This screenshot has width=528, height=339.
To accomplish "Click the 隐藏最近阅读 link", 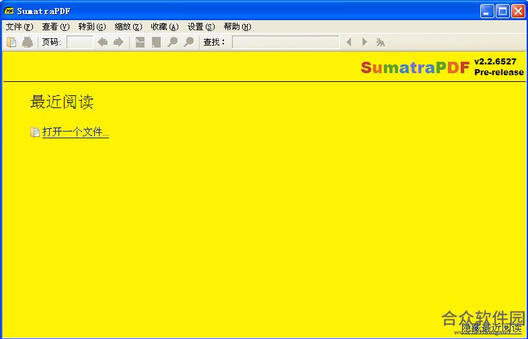I will 491,328.
